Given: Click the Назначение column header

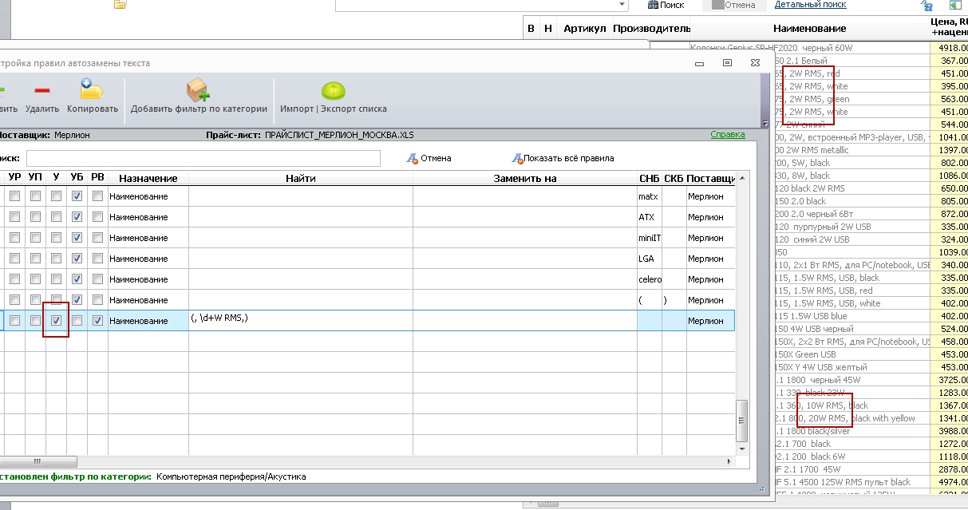Looking at the screenshot, I should (148, 178).
